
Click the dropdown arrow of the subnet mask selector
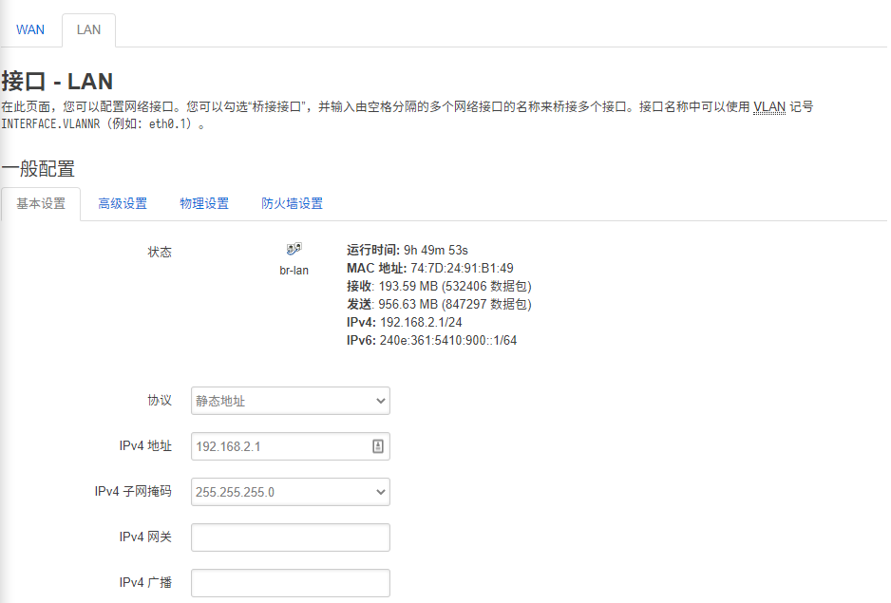tap(380, 492)
